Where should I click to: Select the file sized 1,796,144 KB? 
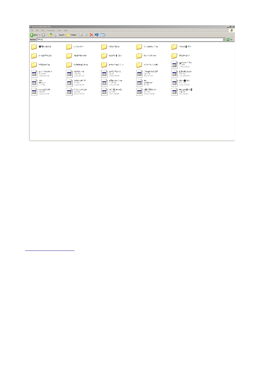[x=175, y=65]
